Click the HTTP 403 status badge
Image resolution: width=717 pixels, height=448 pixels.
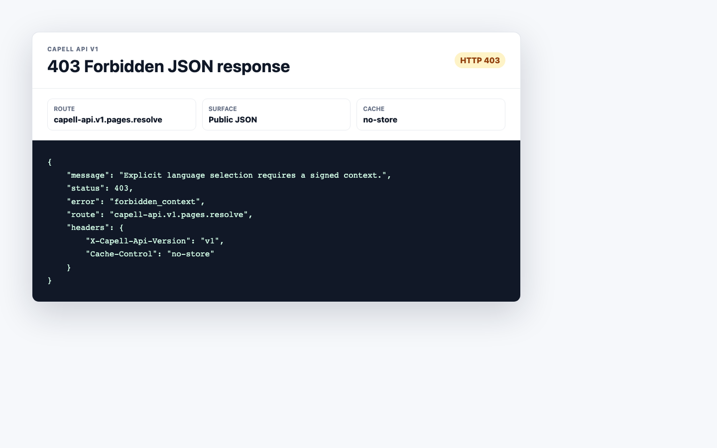(479, 60)
